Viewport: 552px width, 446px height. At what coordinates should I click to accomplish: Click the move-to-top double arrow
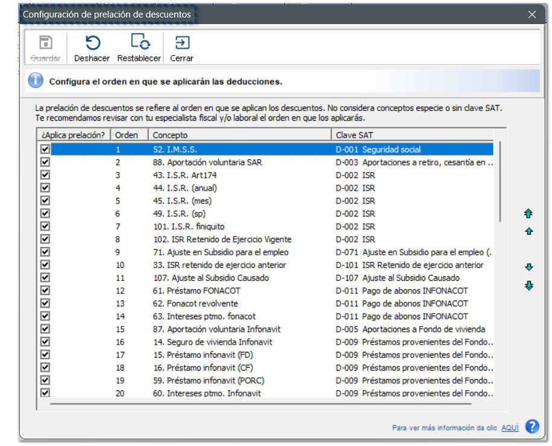(528, 214)
